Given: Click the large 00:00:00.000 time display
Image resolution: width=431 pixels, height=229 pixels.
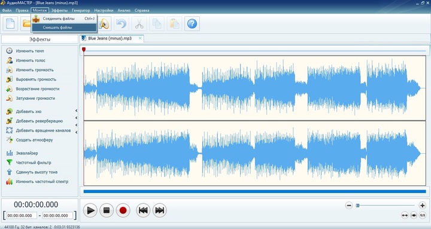Looking at the screenshot, I should (36, 204).
